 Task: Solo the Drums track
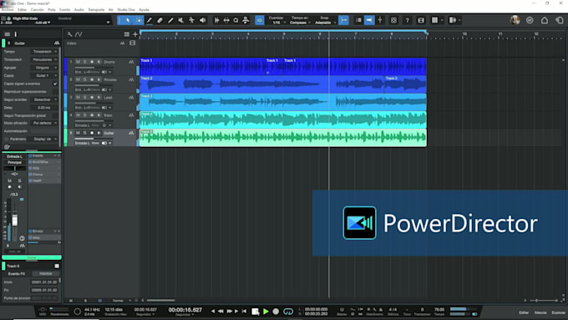[x=84, y=62]
